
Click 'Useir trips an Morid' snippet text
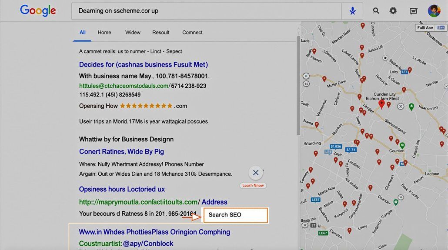point(144,121)
